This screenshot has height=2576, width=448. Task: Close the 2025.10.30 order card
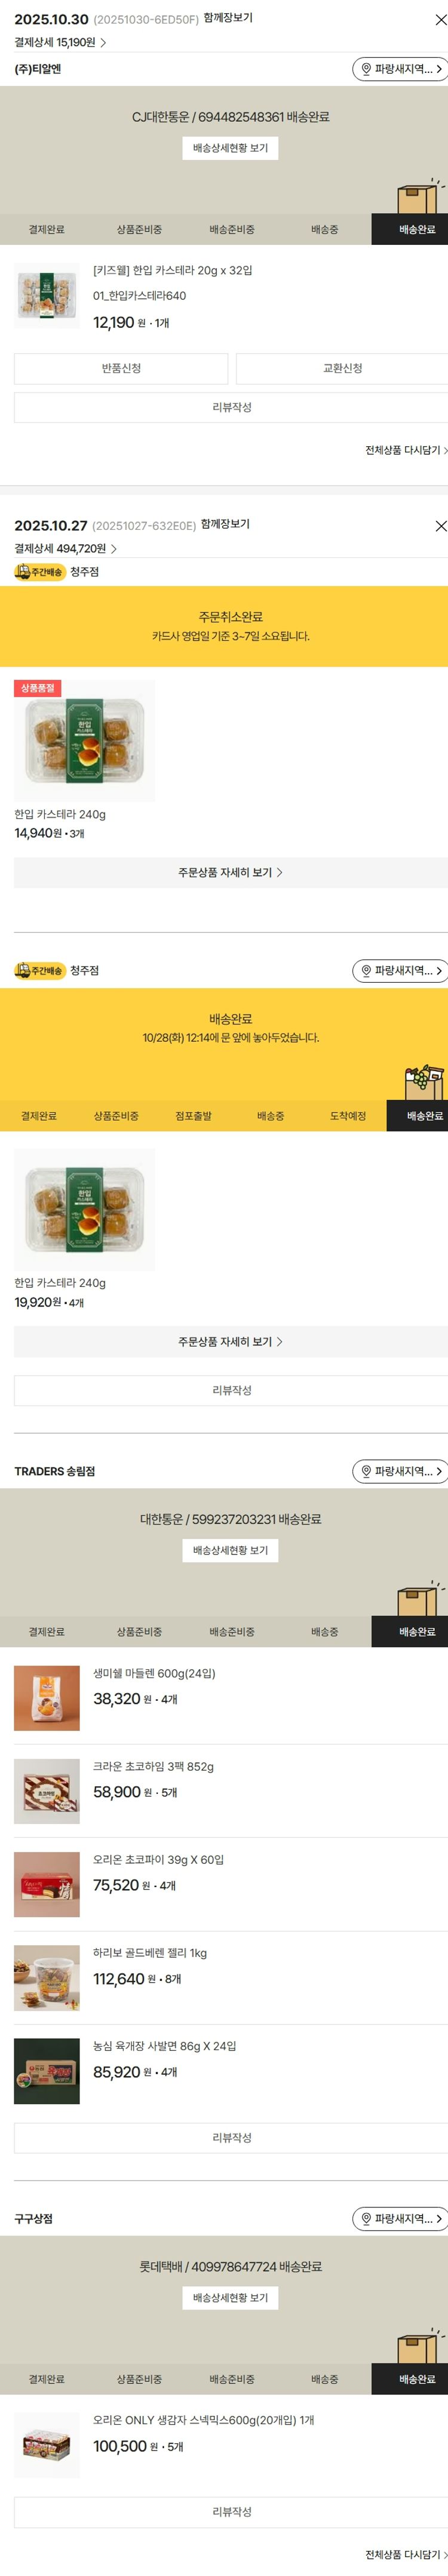pos(440,19)
